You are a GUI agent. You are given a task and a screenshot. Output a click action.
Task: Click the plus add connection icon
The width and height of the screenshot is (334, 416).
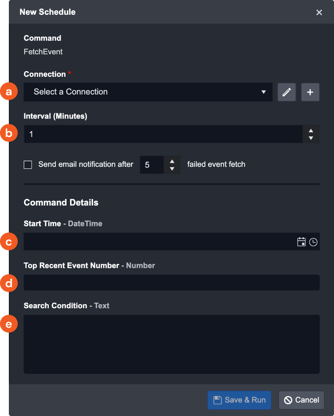pos(310,92)
